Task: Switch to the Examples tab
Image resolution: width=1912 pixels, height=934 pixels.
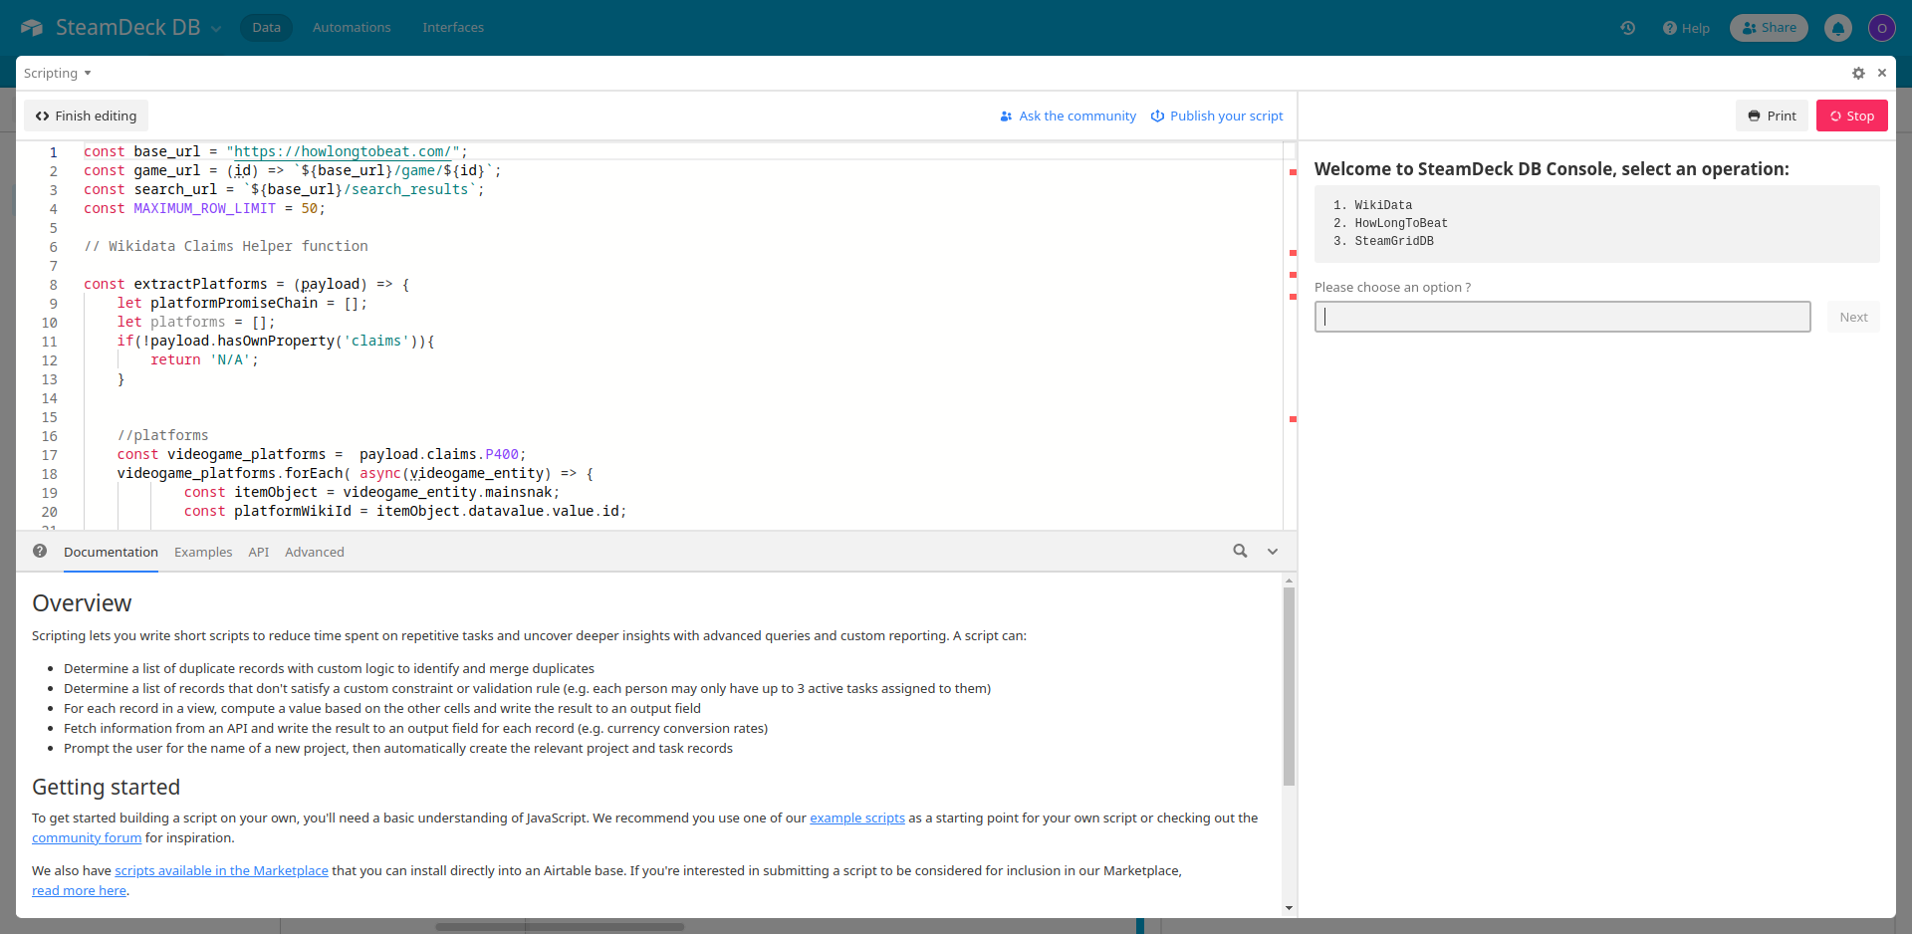Action: tap(203, 552)
